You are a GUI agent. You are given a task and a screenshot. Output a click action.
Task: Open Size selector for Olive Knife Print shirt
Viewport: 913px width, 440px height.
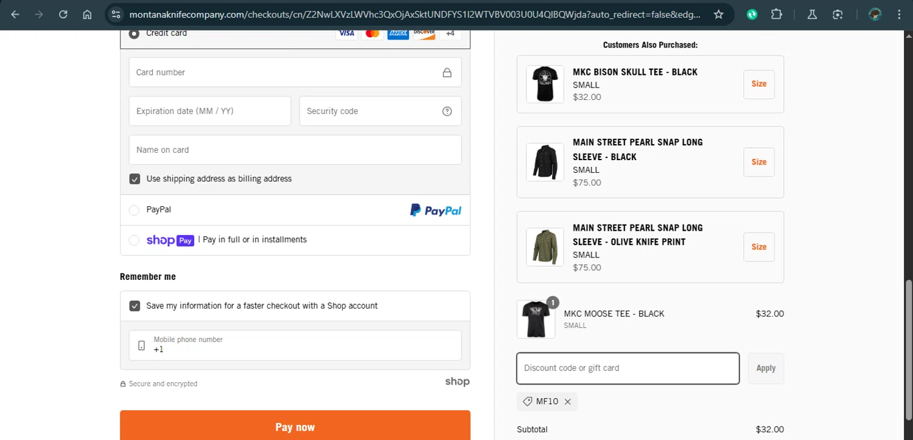(x=758, y=247)
